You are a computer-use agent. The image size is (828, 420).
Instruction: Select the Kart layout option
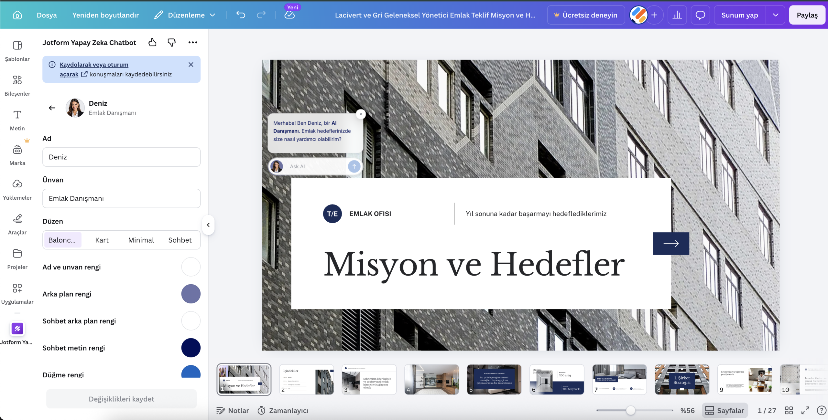102,240
